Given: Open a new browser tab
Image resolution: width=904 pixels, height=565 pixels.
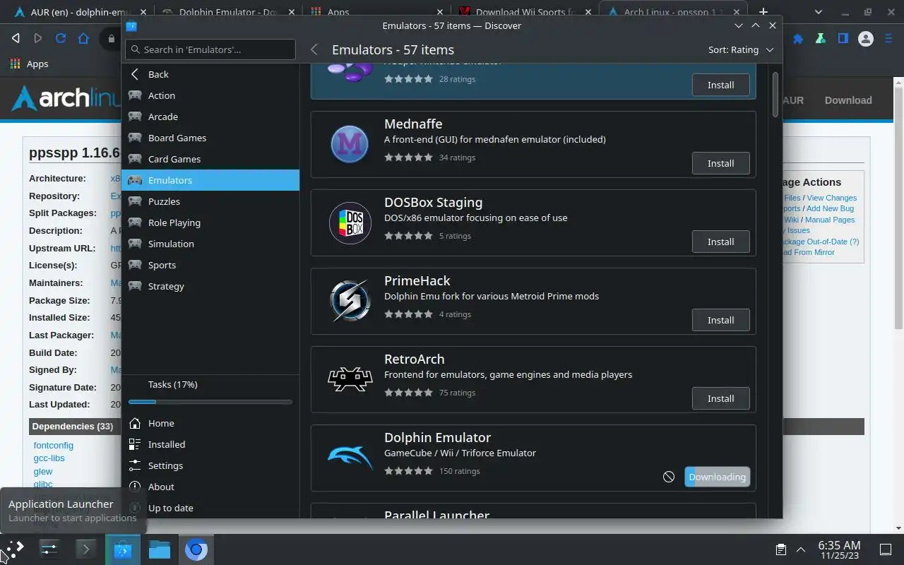Looking at the screenshot, I should click(763, 12).
